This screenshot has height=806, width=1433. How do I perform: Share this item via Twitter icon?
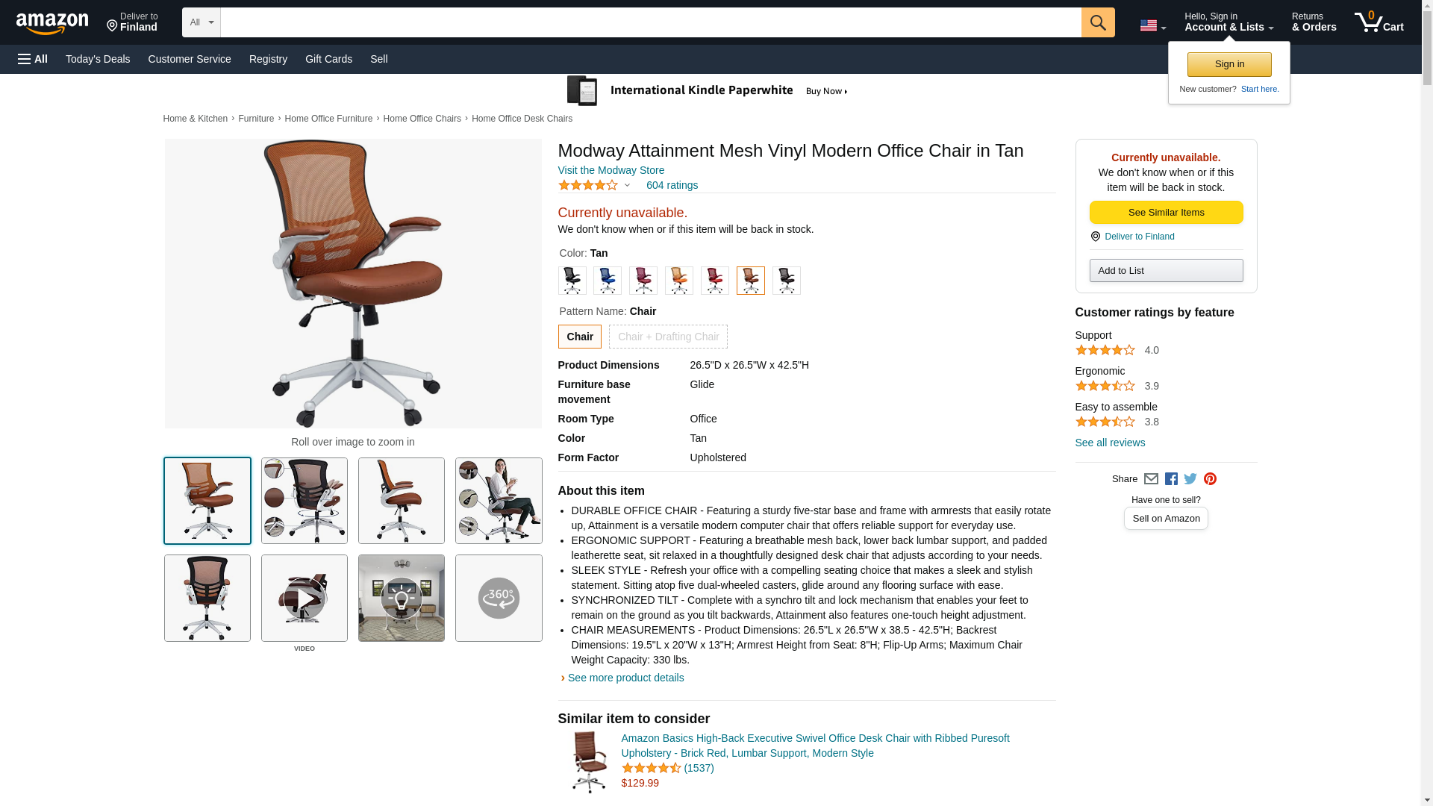1190,479
